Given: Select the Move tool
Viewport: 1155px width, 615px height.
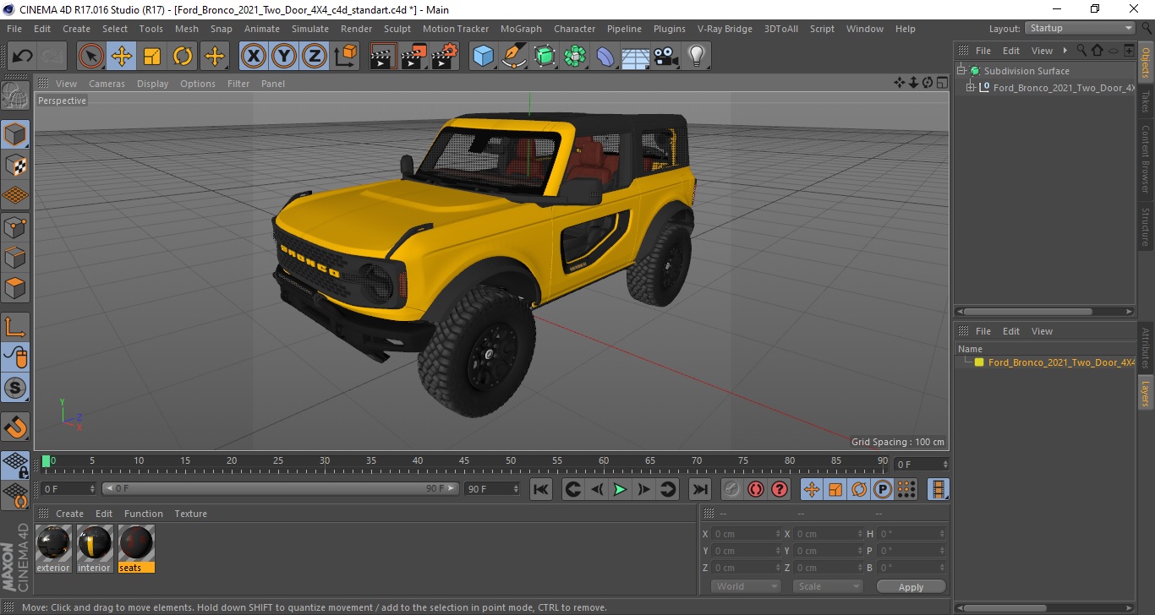Looking at the screenshot, I should pyautogui.click(x=122, y=57).
